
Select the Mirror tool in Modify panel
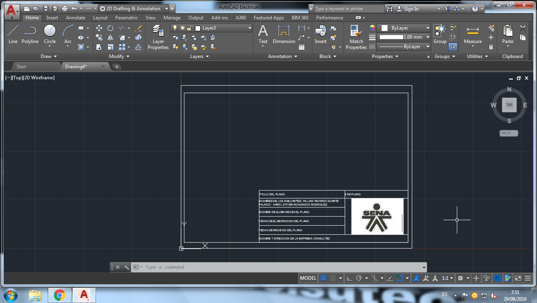point(111,37)
